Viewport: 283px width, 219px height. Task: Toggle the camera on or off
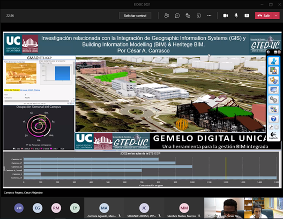point(226,16)
